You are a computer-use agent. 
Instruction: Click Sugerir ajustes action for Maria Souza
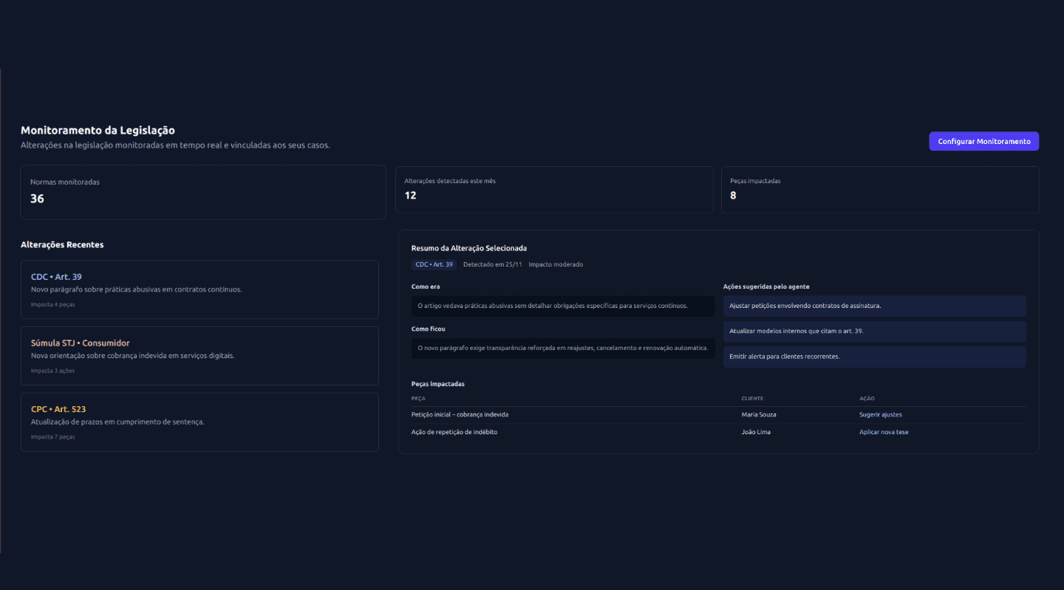tap(880, 414)
